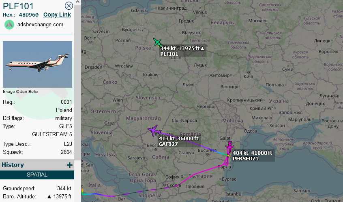Click the Squawk value 2664
This screenshot has height=202, width=343.
point(66,152)
